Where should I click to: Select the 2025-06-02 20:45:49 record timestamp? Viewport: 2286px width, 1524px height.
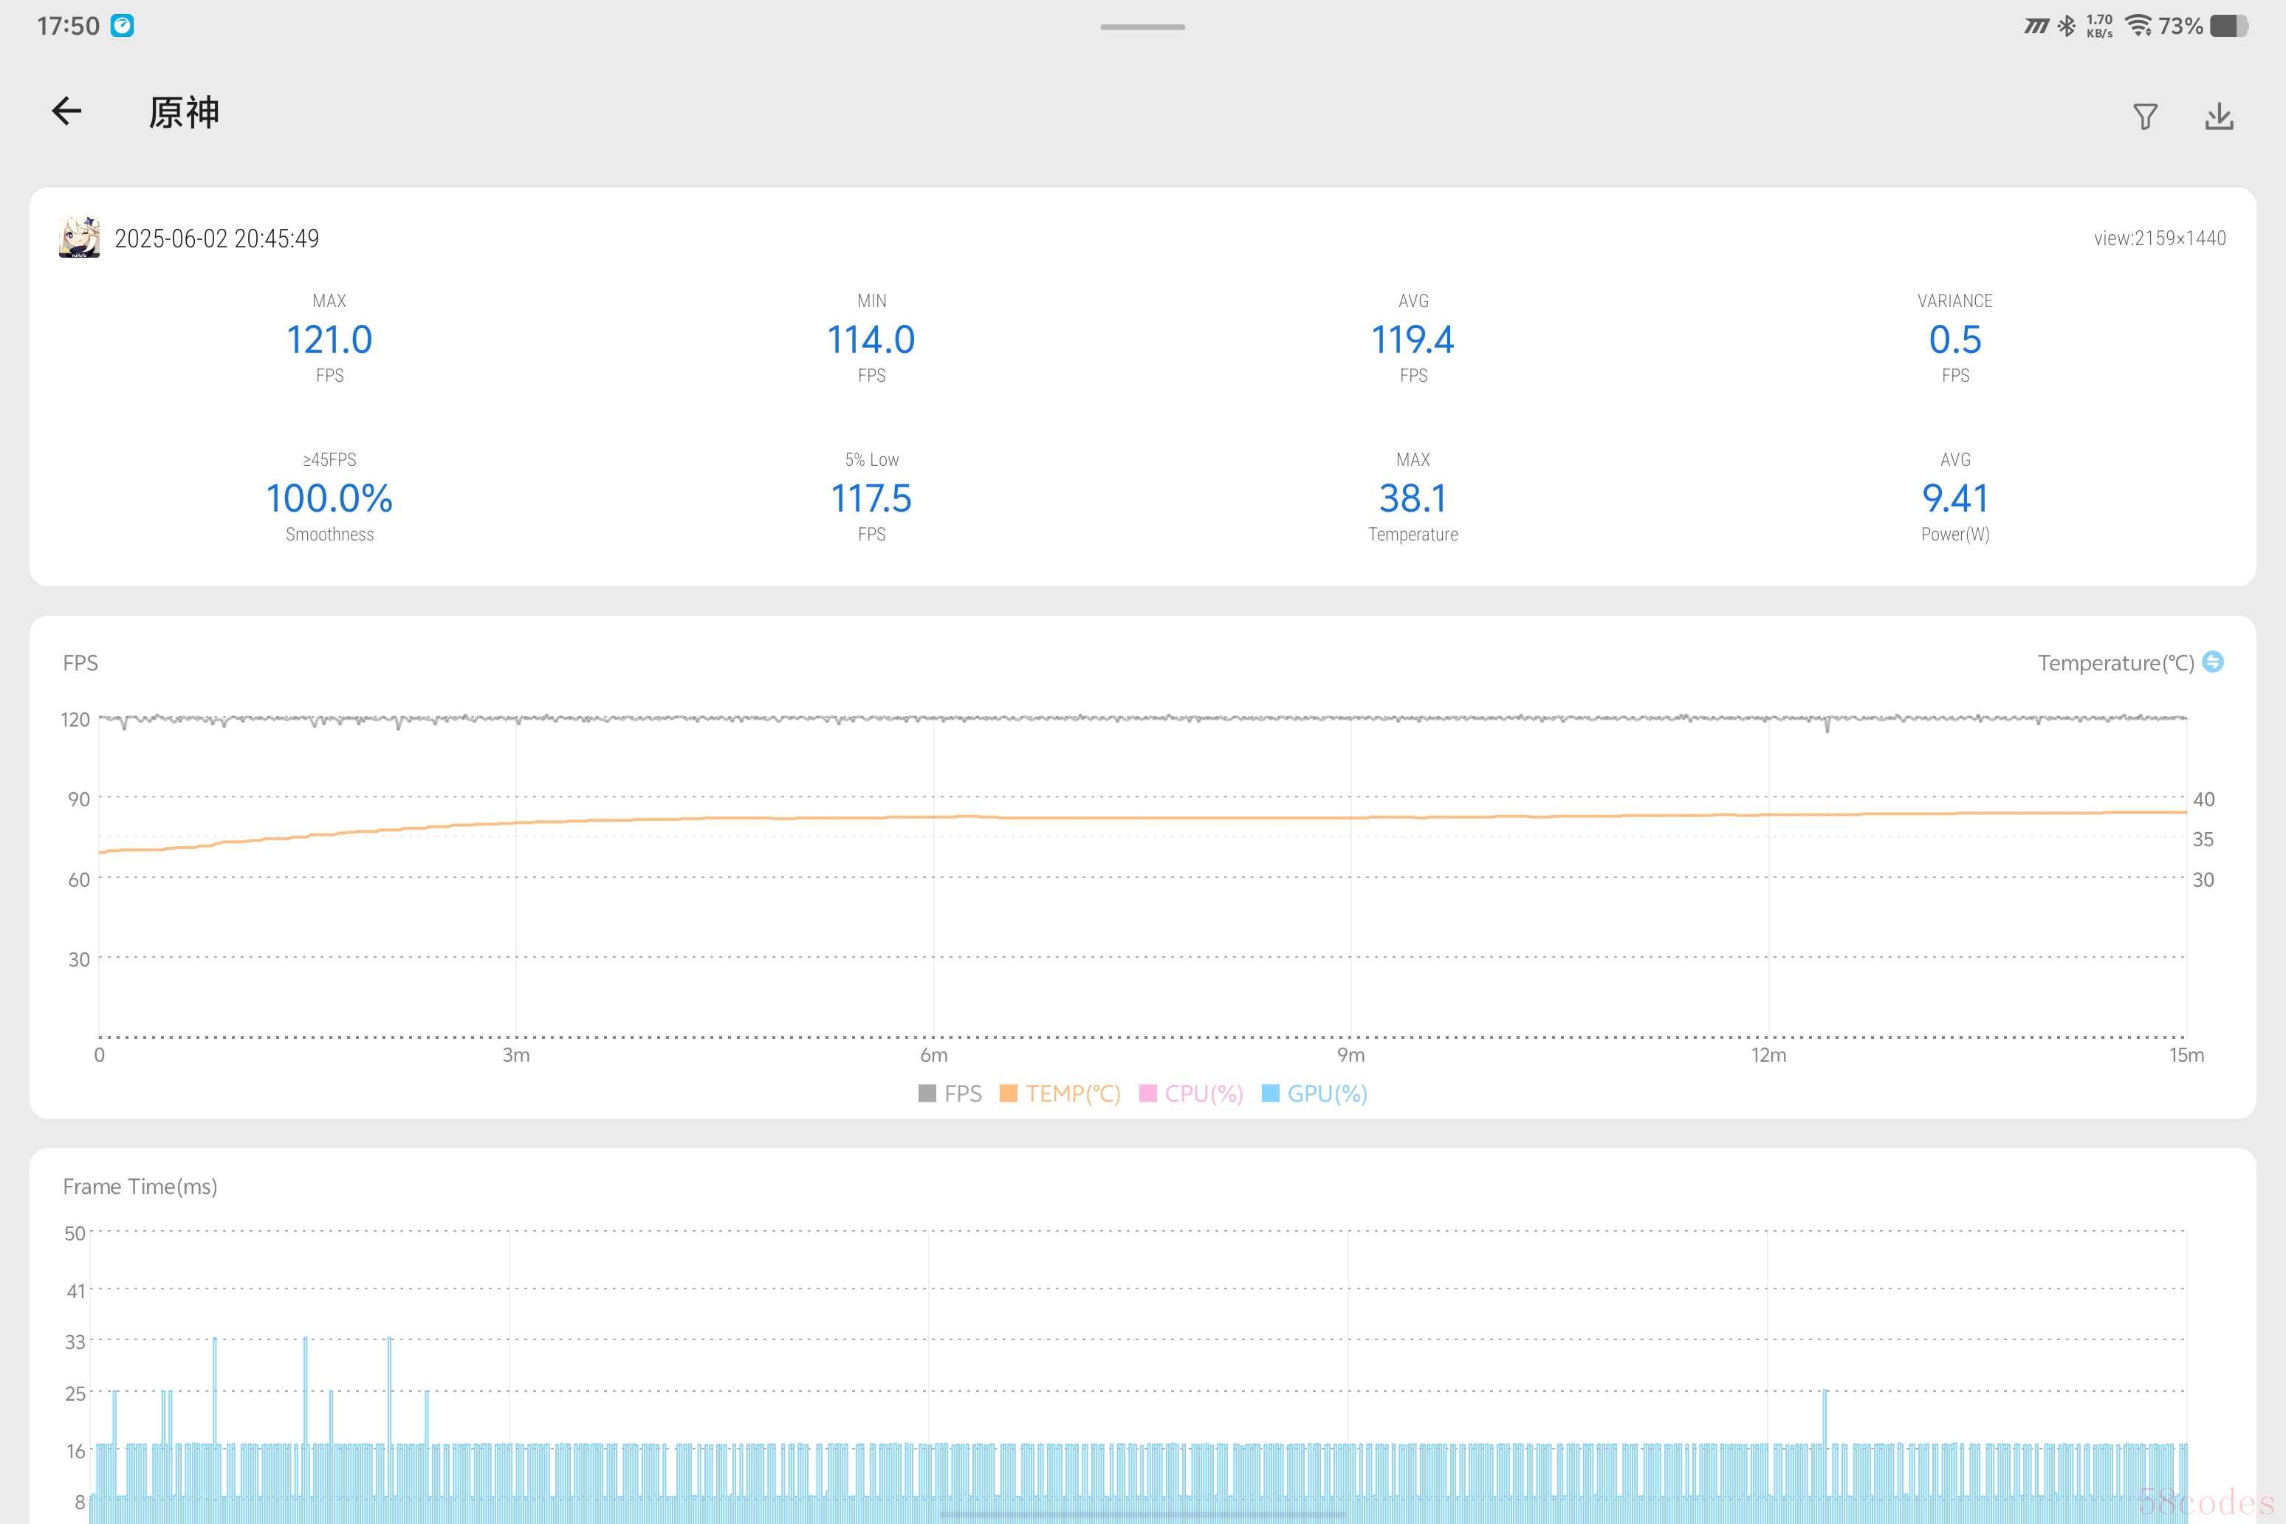coord(217,239)
